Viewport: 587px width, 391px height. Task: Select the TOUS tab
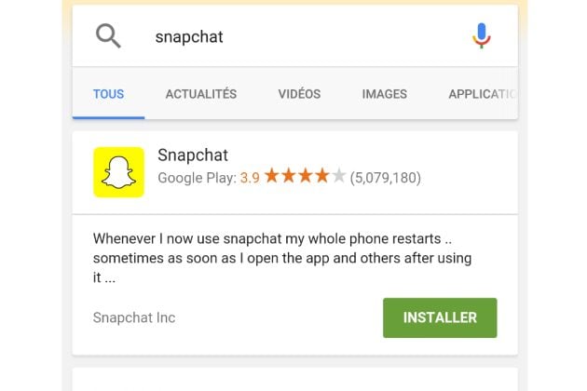(x=109, y=94)
